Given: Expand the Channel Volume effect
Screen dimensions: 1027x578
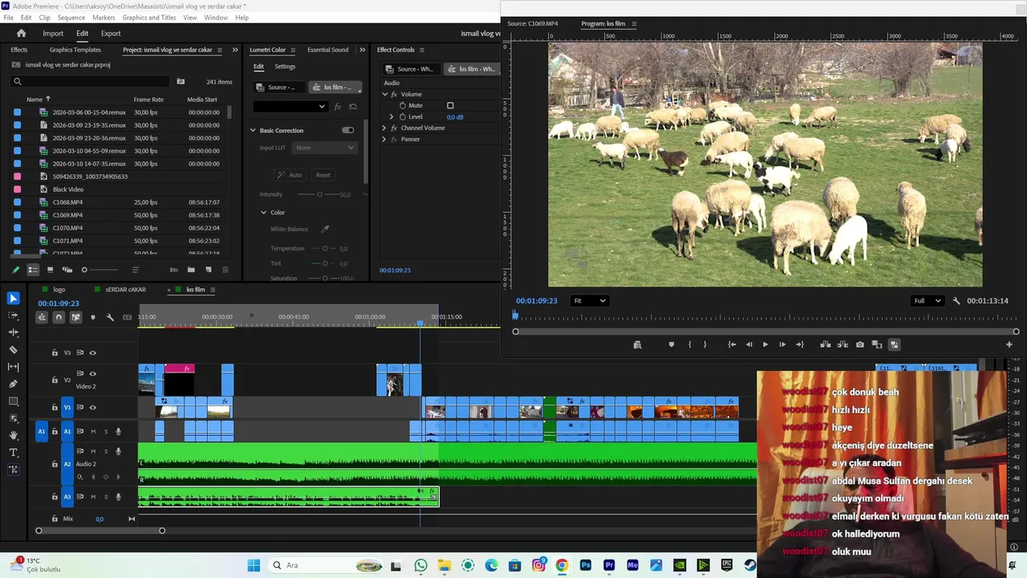Looking at the screenshot, I should pos(384,128).
